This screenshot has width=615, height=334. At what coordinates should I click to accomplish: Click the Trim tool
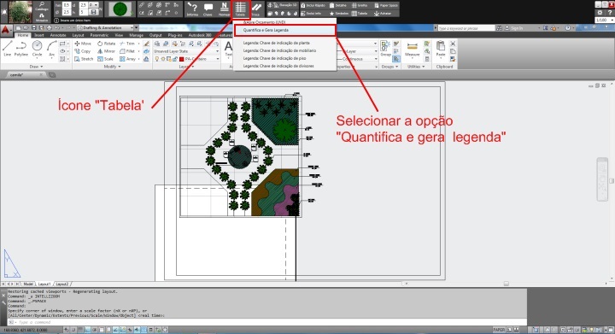click(127, 44)
